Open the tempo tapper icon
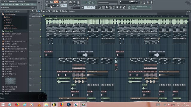191x107 pixels. click(124, 7)
